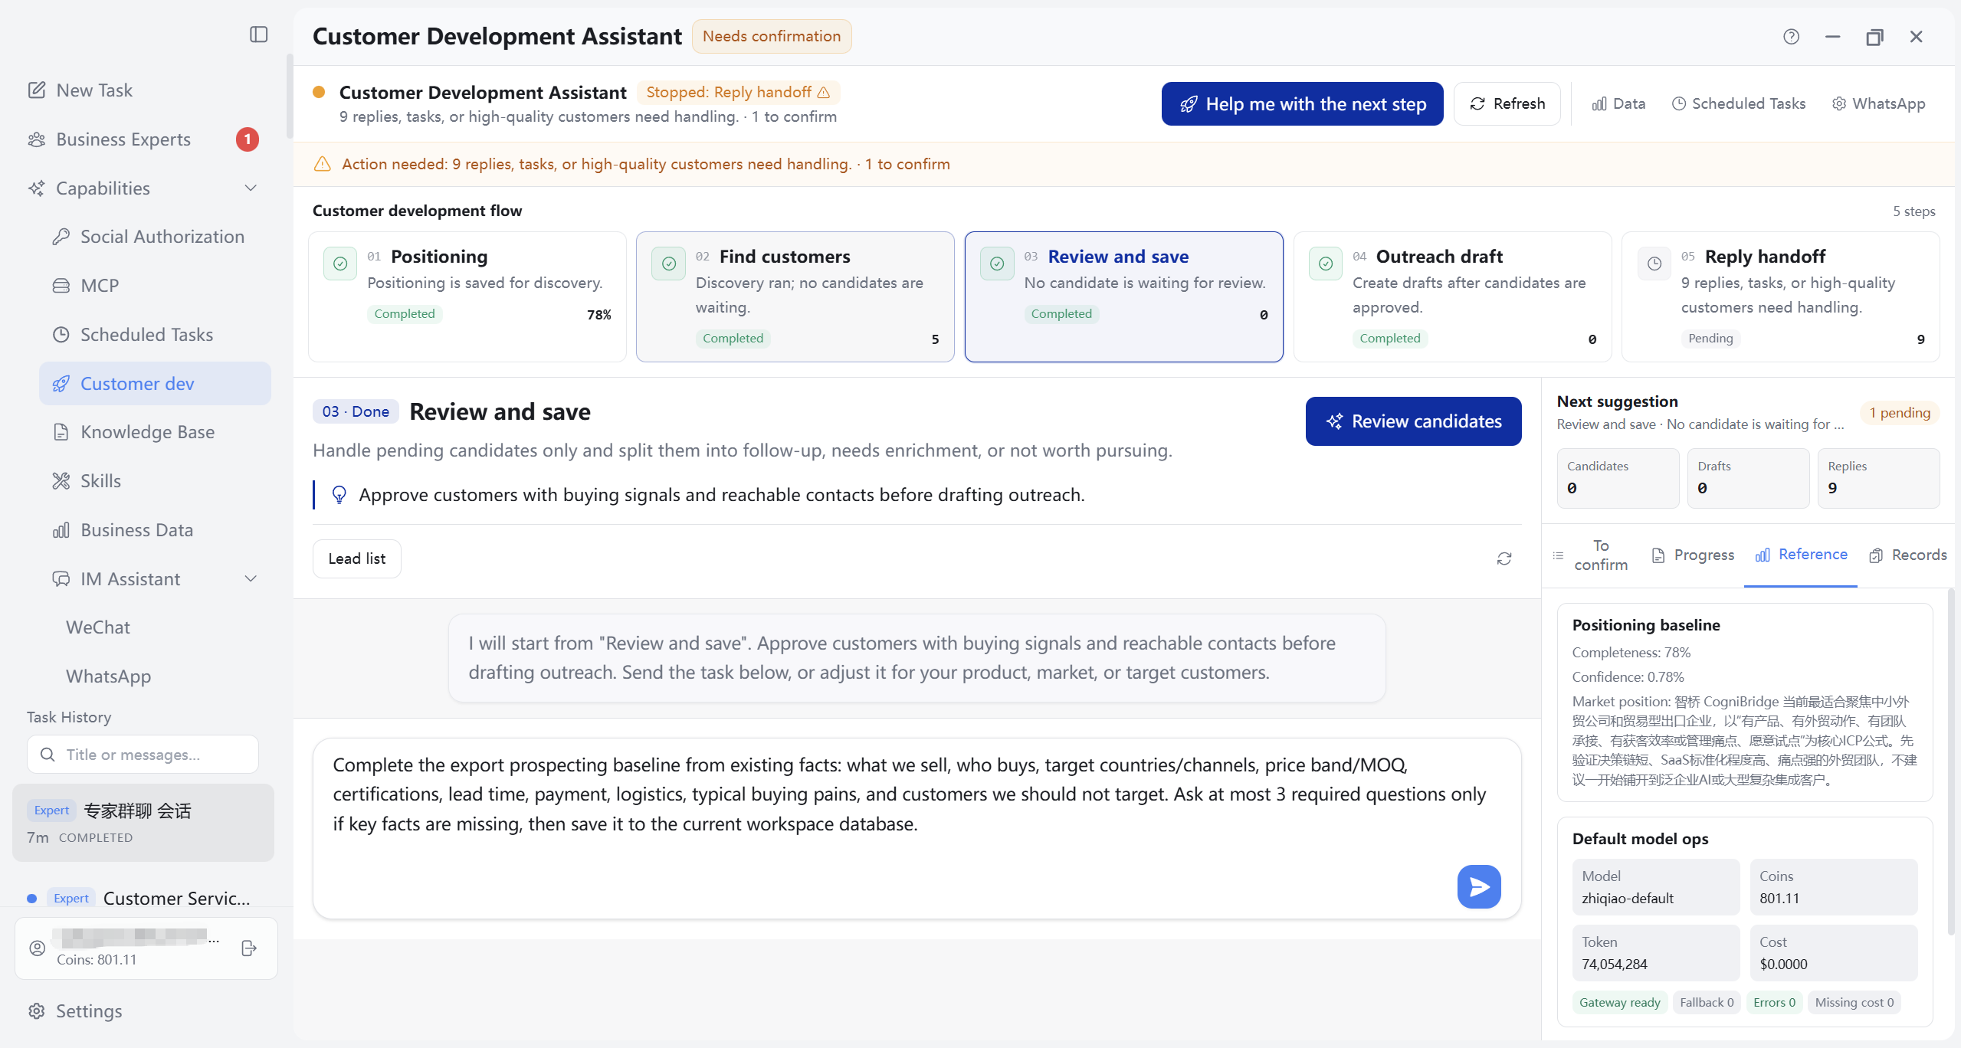Switch to the To confirm tab

[1591, 555]
